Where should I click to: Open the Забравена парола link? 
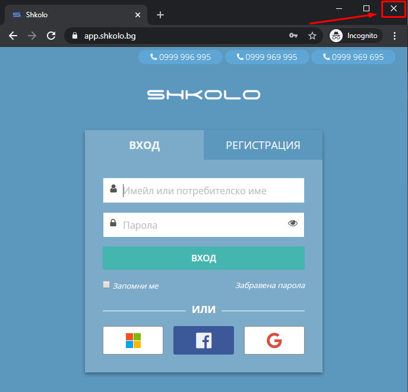point(270,286)
